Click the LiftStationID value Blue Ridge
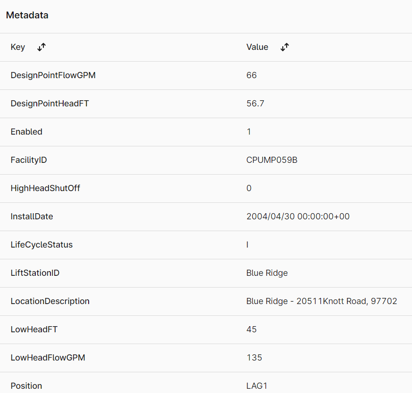Viewport: 412px width, 393px height. tap(267, 273)
